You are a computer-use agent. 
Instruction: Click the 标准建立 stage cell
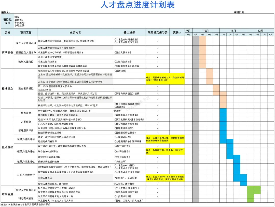(x=7, y=88)
